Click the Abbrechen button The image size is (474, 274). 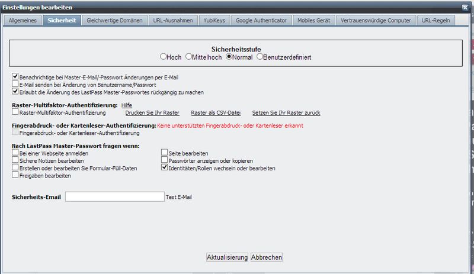click(x=266, y=257)
